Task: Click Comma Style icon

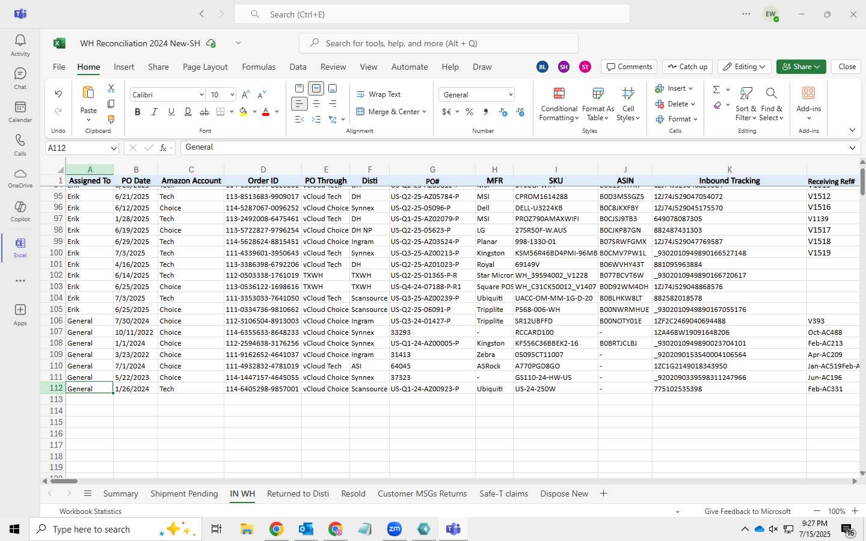Action: click(x=486, y=112)
